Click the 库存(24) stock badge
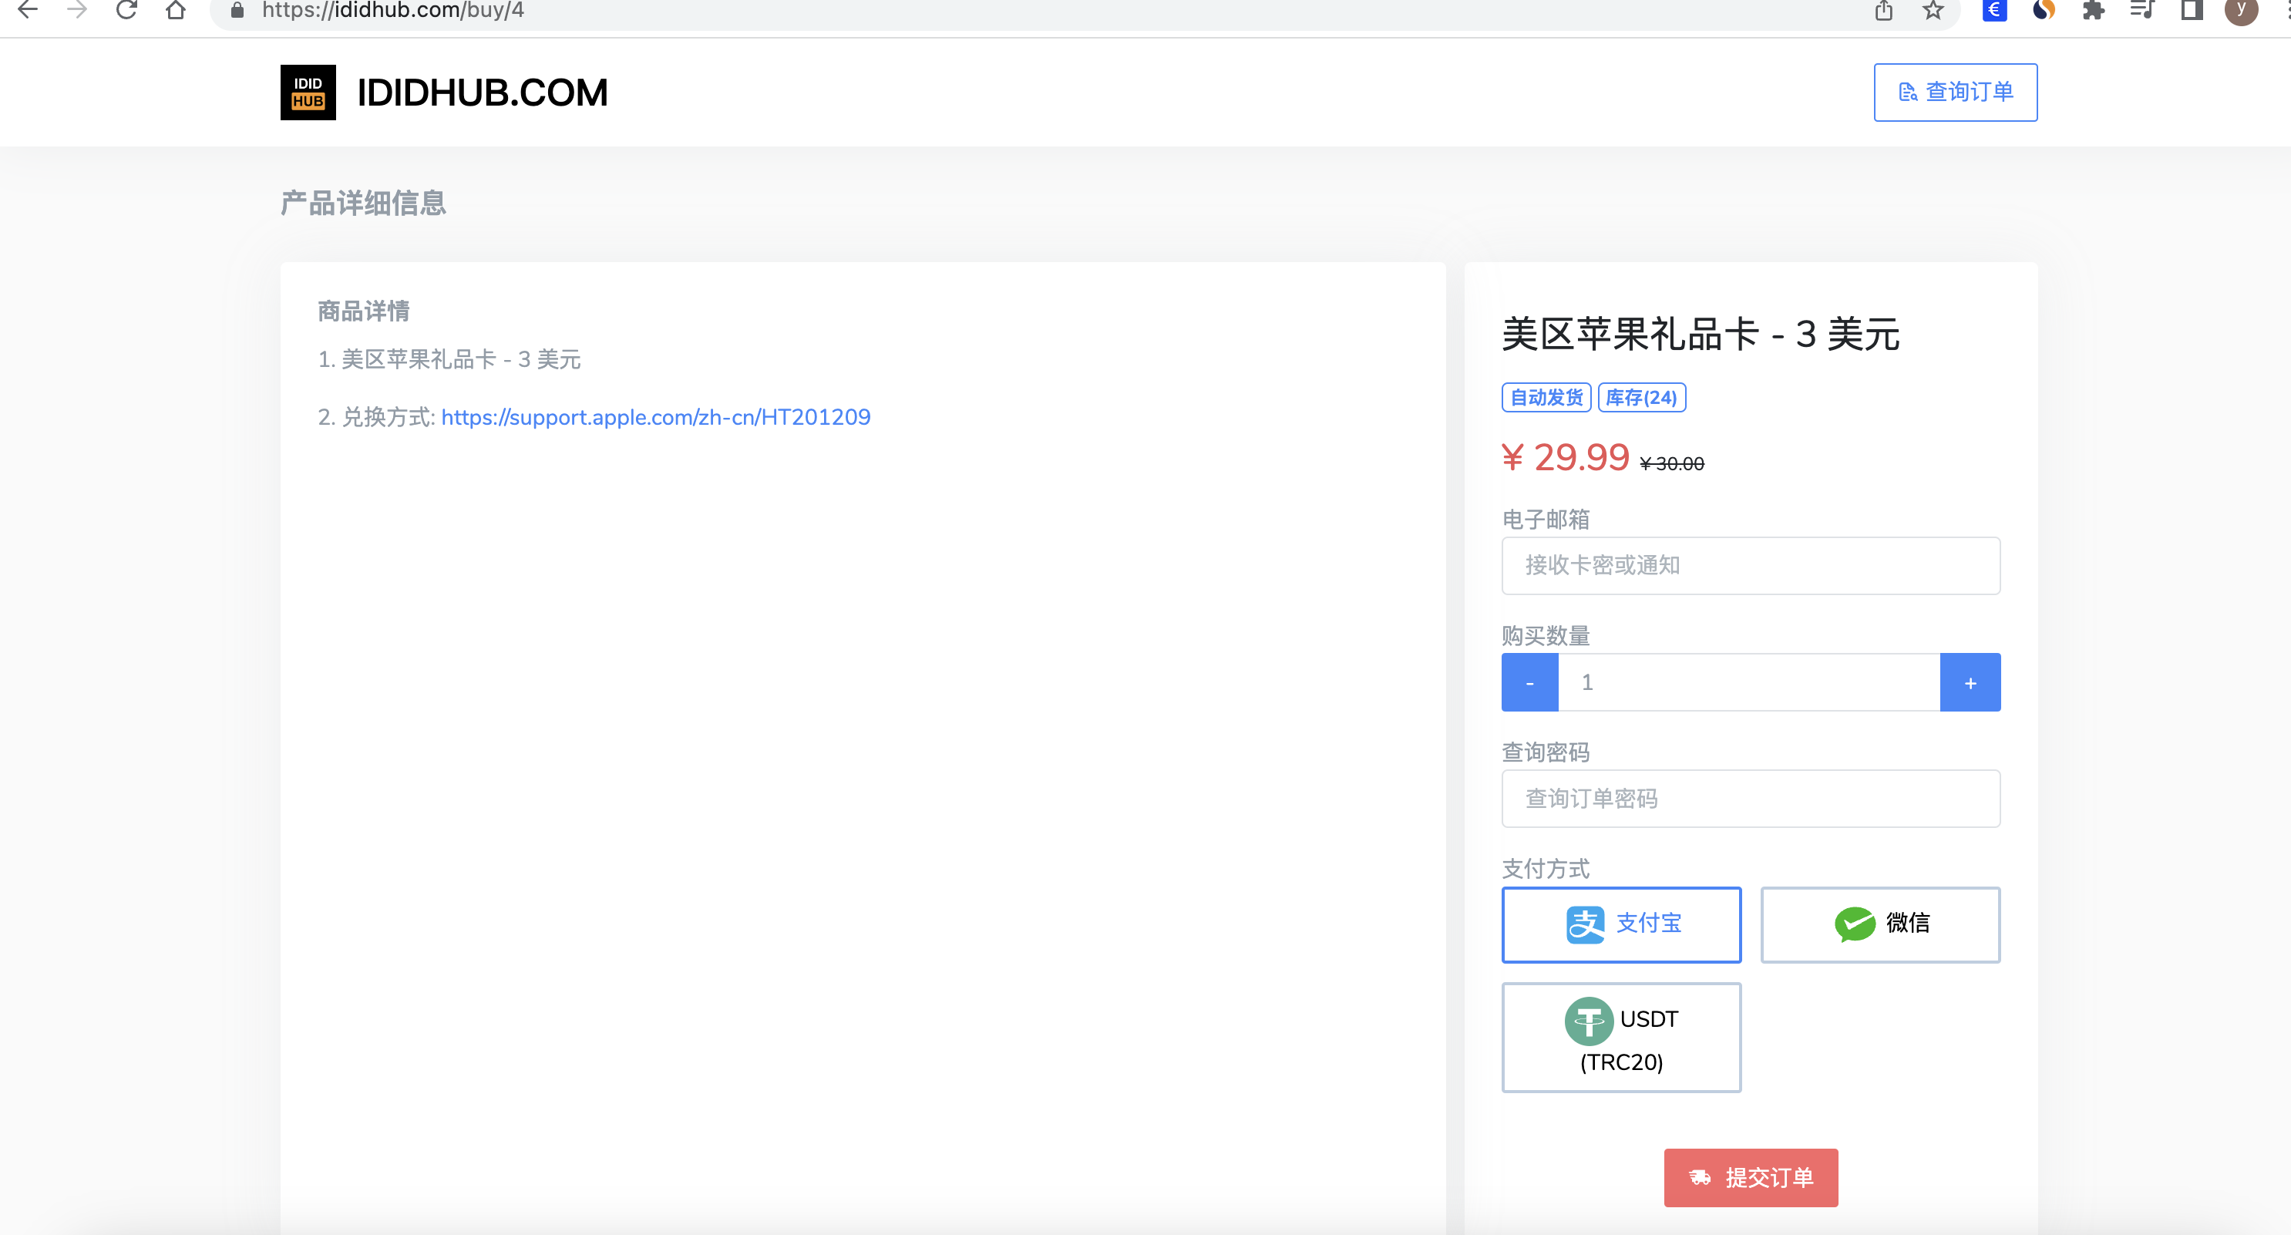This screenshot has height=1235, width=2291. [1642, 398]
